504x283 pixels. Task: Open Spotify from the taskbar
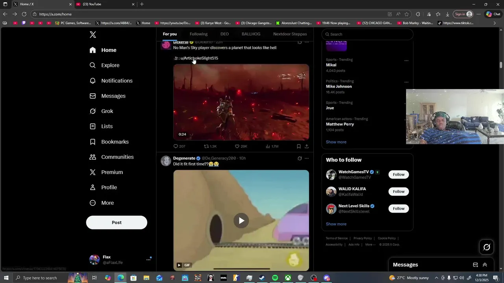click(275, 278)
